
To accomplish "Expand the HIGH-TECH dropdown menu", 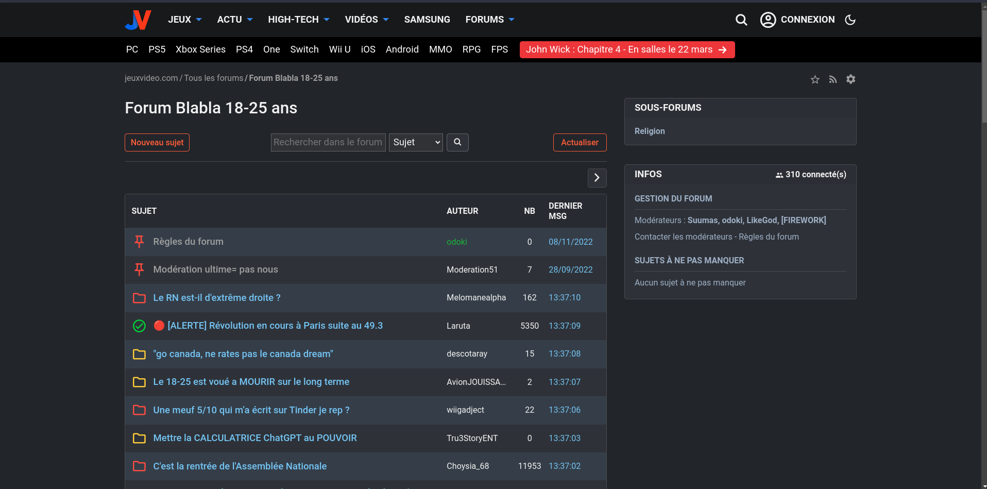I will tap(298, 20).
